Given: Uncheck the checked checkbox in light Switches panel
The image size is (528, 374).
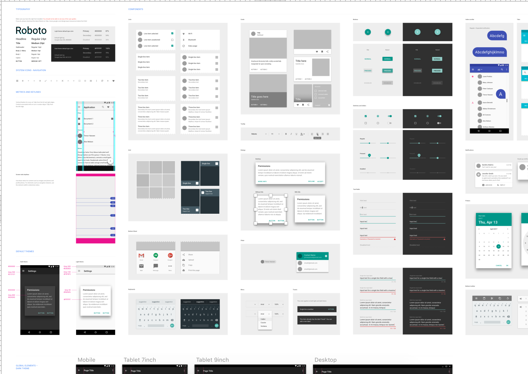Looking at the screenshot, I should point(365,116).
